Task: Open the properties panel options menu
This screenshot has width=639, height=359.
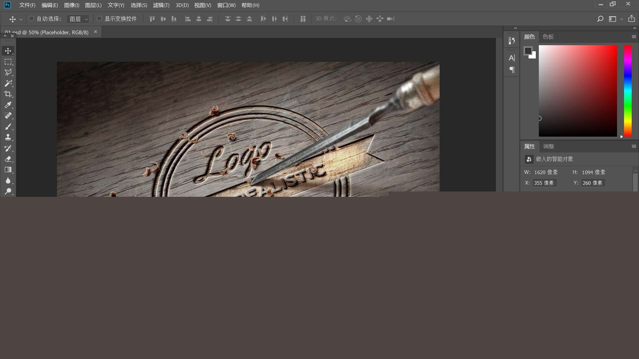Action: (634, 146)
